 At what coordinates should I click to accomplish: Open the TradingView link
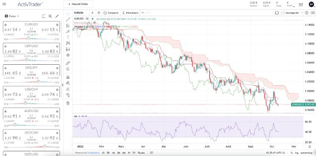[x=93, y=153]
